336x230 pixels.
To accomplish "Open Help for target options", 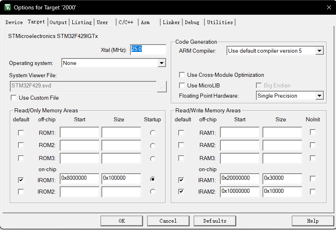I will (313, 221).
